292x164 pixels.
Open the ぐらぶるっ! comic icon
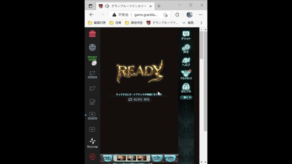coord(186,75)
